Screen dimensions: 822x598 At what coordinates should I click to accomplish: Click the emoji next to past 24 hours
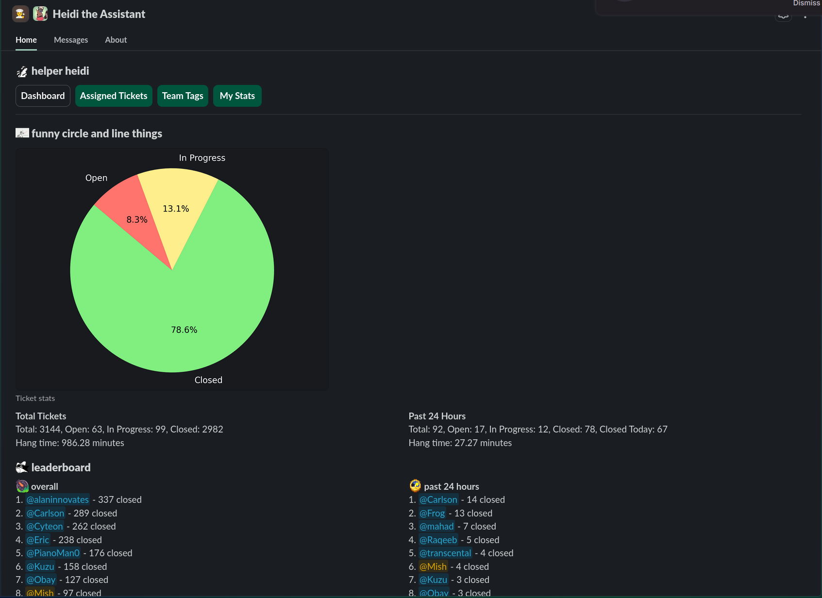pos(415,486)
